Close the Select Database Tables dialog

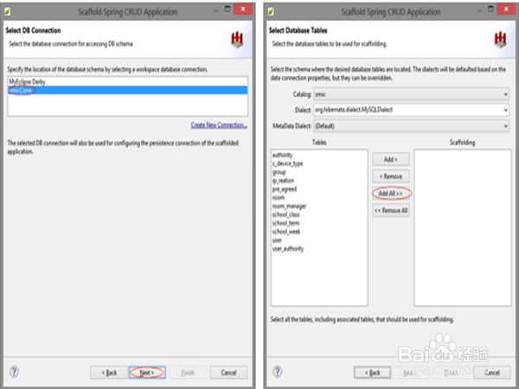506,10
